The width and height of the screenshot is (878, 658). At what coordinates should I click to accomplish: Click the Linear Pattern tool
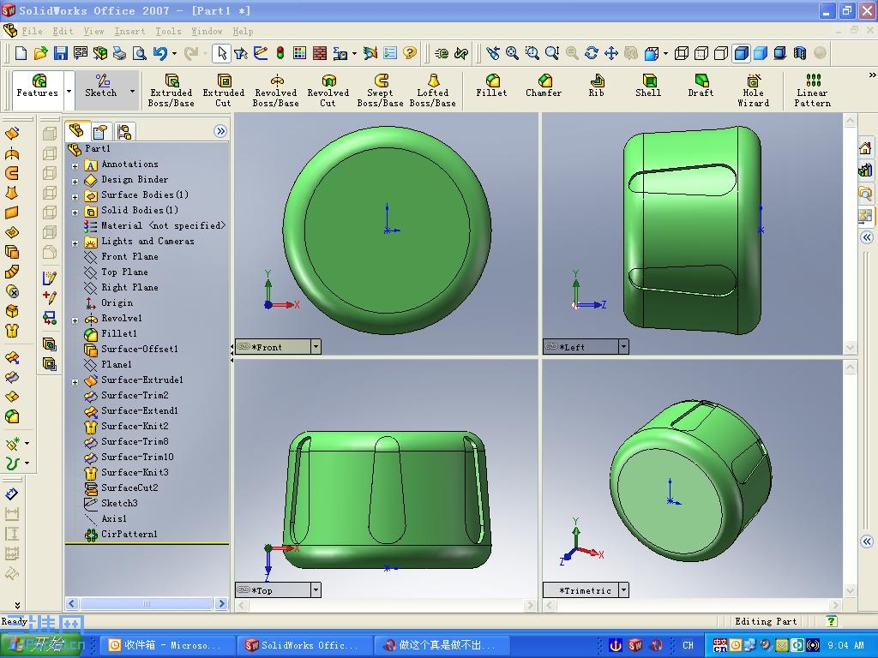[813, 89]
